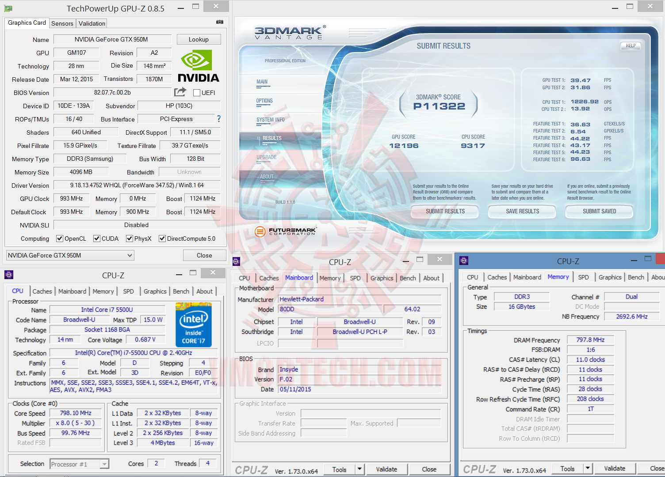Screen dimensions: 665x477
Task: Switch to the Sensors tab in GPU-Z
Action: click(x=62, y=23)
